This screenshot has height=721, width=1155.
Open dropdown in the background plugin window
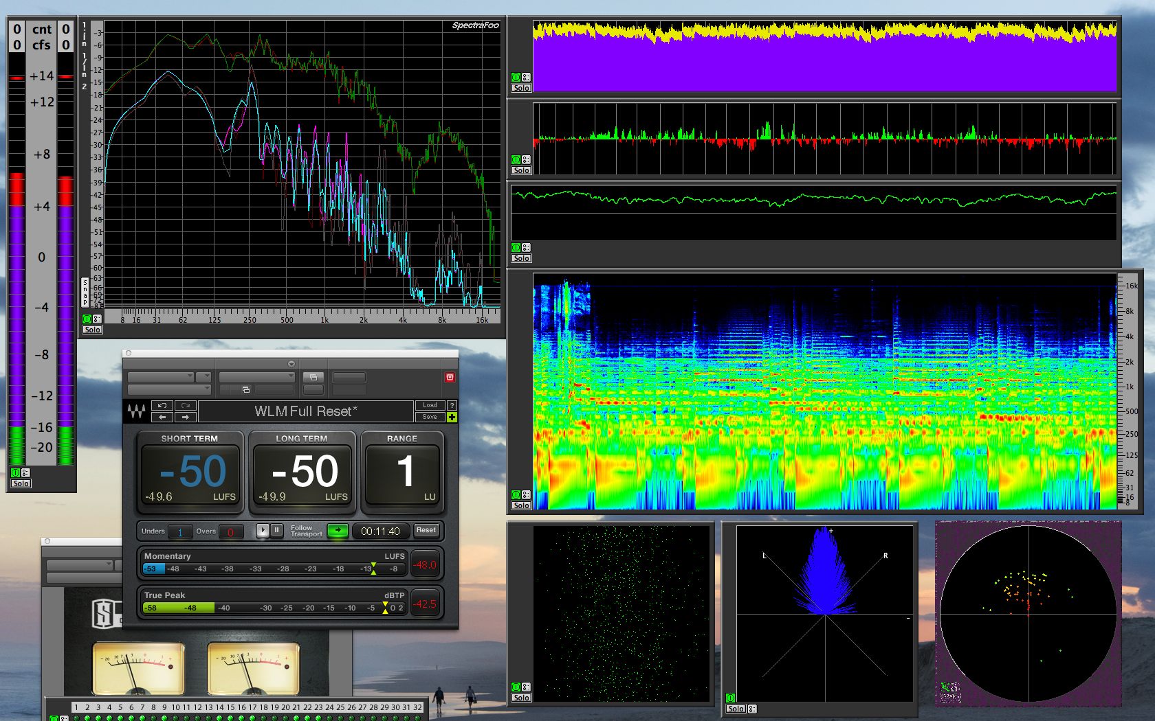[80, 565]
